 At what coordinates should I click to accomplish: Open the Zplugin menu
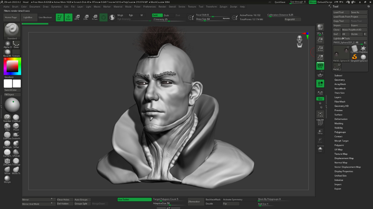click(x=223, y=7)
